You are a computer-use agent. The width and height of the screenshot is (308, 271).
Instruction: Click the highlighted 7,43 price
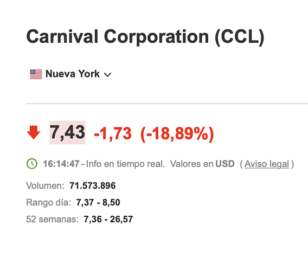(x=67, y=133)
